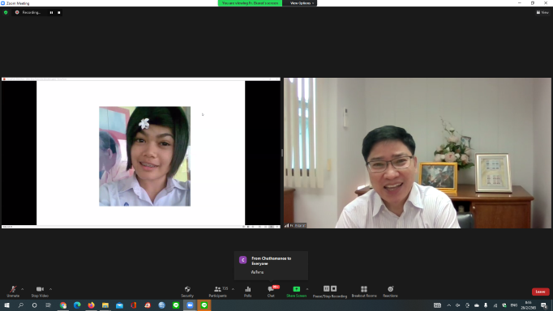Screen dimensions: 553x311
Task: Open Microsoft Office from the taskbar
Action: click(x=134, y=305)
